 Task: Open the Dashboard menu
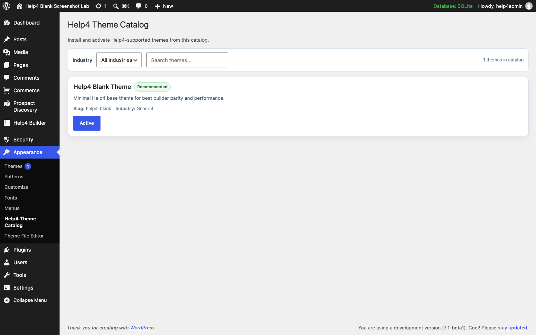click(x=30, y=23)
